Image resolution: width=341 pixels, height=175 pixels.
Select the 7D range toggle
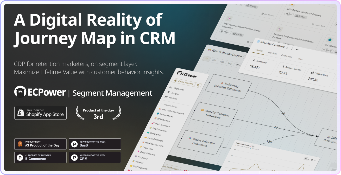(206, 58)
